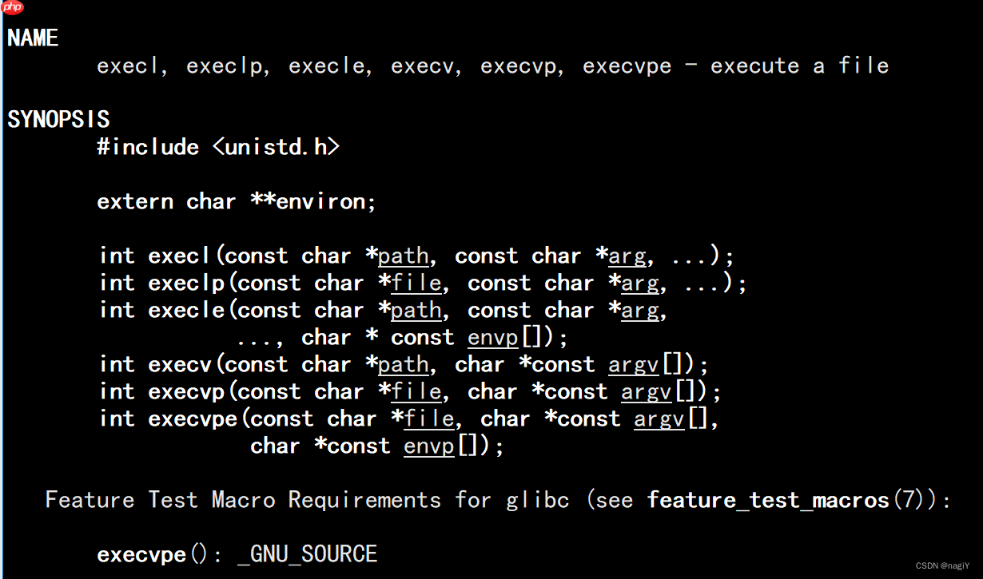Click the NAME section heading

(x=33, y=38)
